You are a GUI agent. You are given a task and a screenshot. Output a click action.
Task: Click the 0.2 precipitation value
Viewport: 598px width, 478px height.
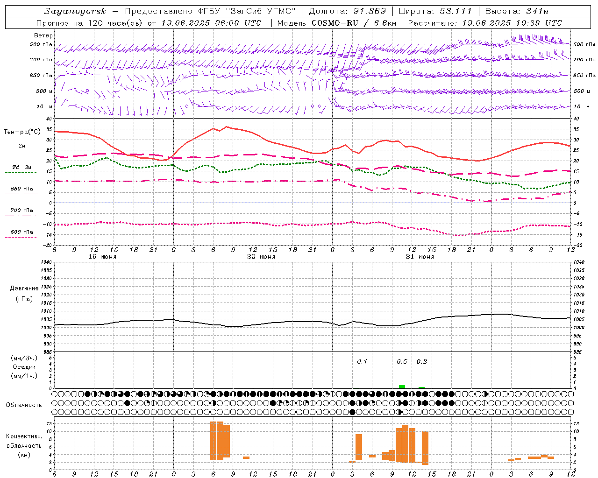tap(422, 361)
